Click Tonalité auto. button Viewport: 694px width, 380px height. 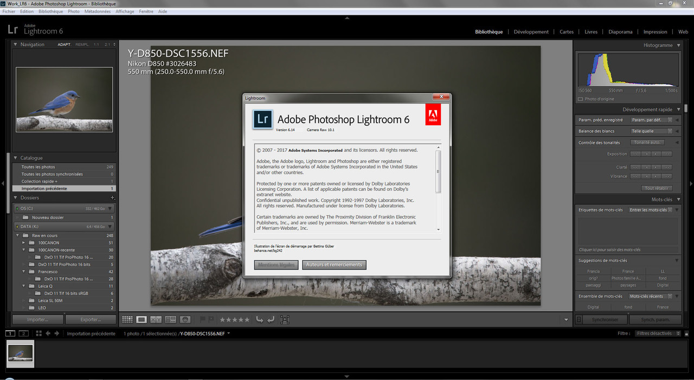click(648, 143)
